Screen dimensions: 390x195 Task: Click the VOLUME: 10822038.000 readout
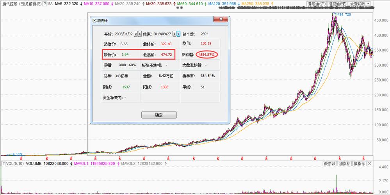point(47,164)
